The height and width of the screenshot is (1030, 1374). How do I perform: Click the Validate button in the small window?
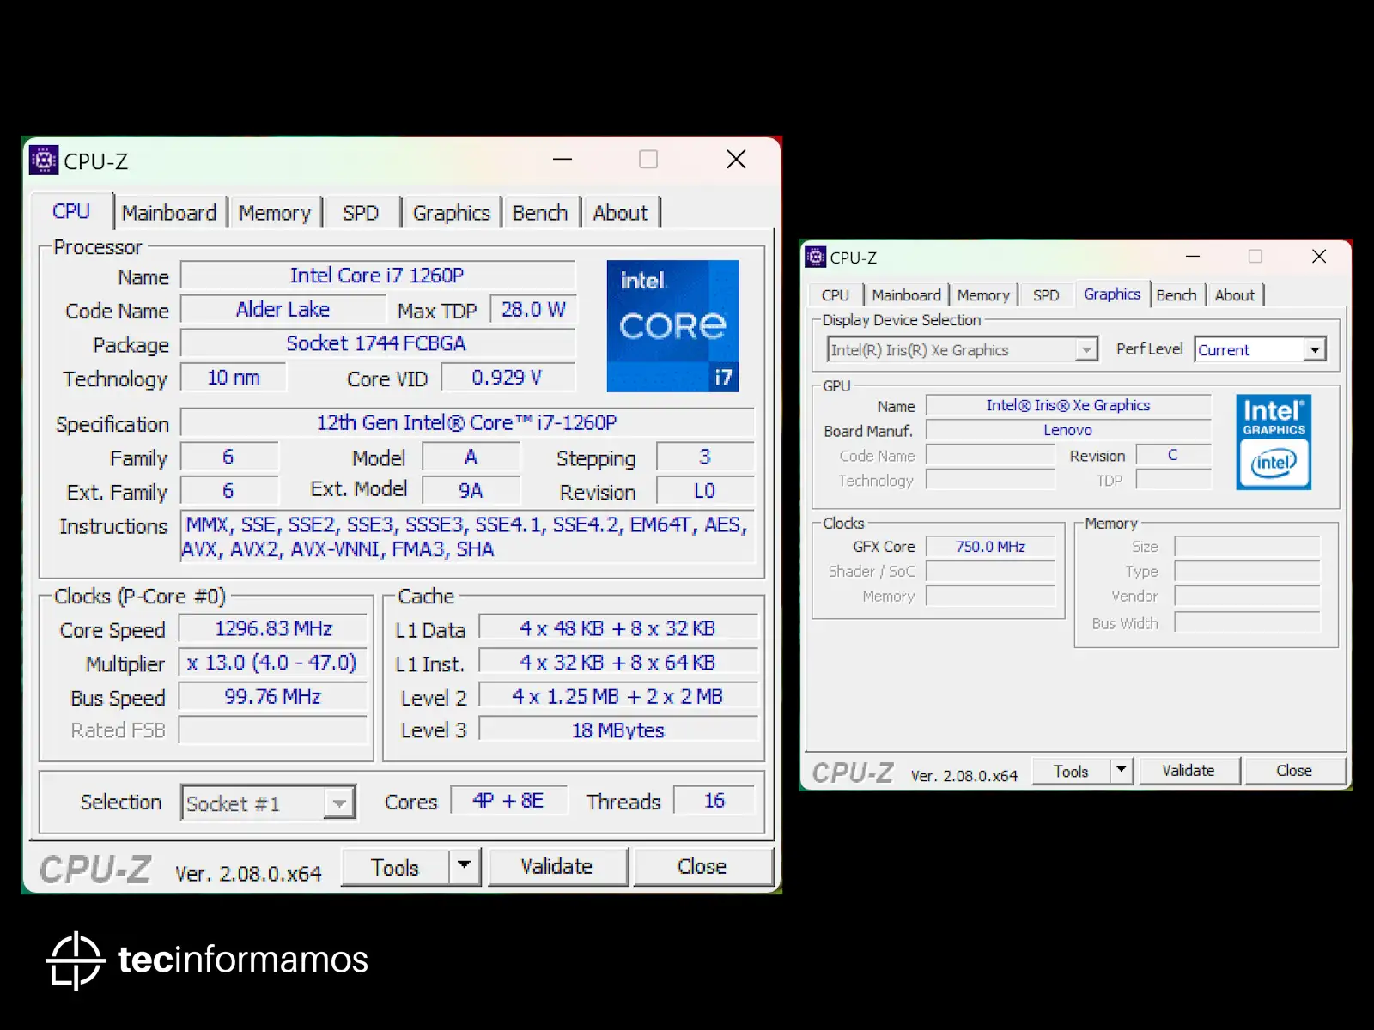1189,771
